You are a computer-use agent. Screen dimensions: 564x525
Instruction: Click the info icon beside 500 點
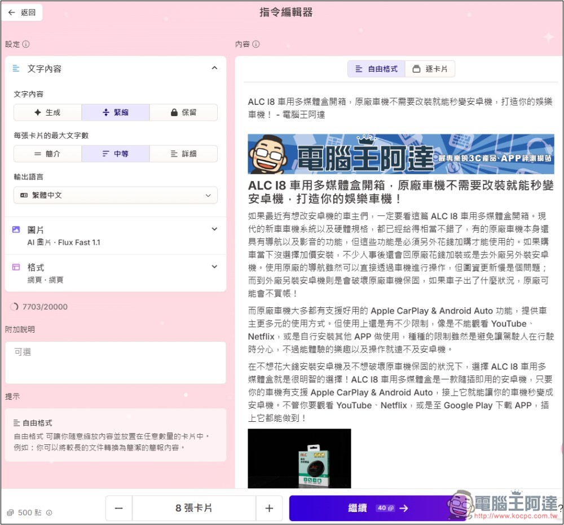click(49, 513)
